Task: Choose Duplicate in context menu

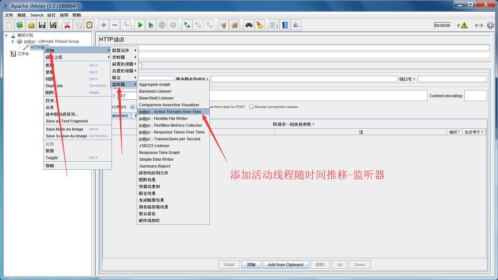Action: 77,86
